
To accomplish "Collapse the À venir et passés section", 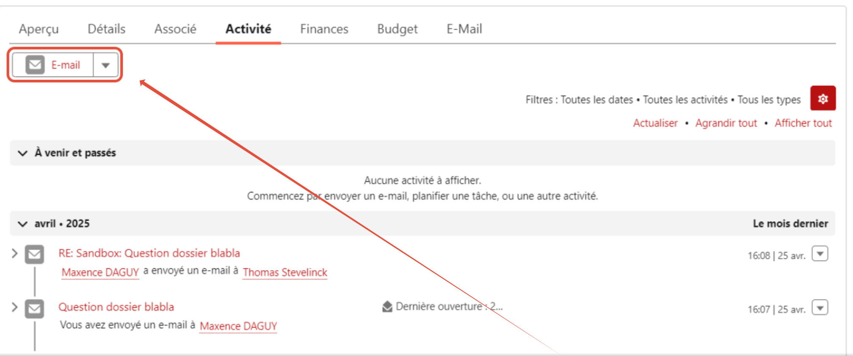I will (23, 153).
